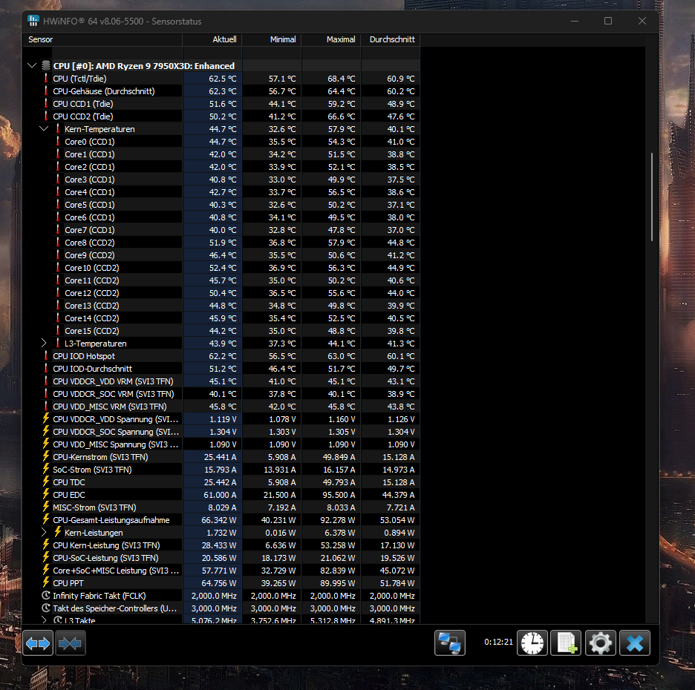Screen dimensions: 695x690
Task: Click the Aktuell column header
Action: 212,39
